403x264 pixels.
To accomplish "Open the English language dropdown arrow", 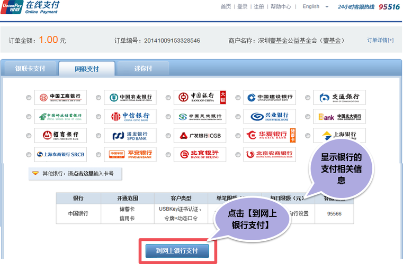I will (327, 7).
